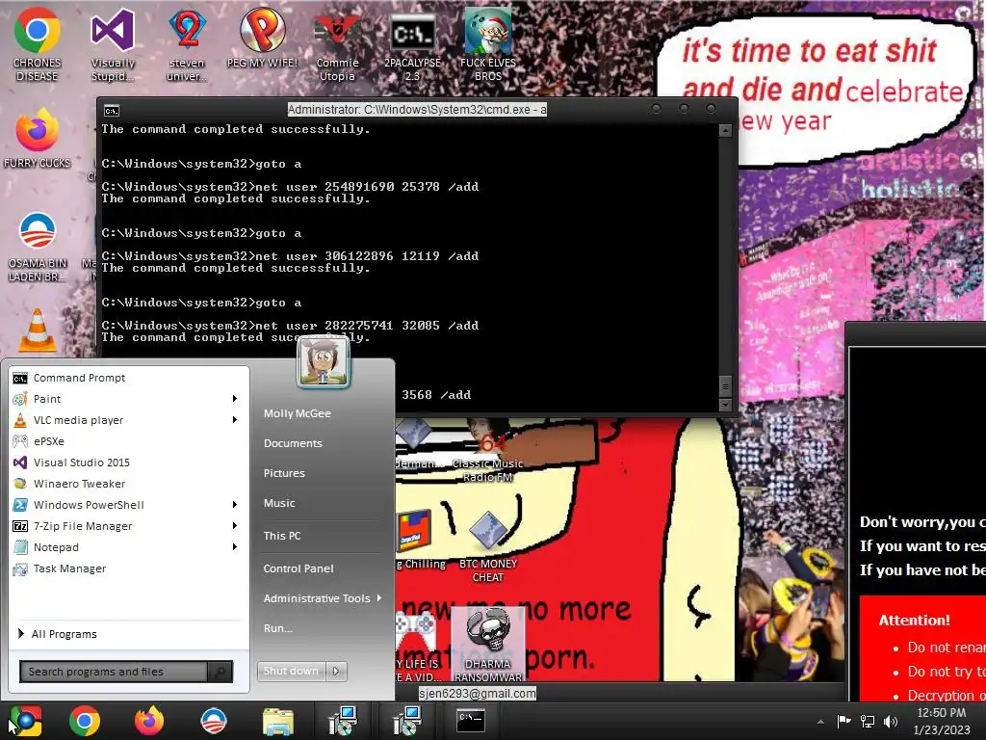Open Pictures from Start menu
Viewport: 986px width, 740px height.
(x=284, y=473)
